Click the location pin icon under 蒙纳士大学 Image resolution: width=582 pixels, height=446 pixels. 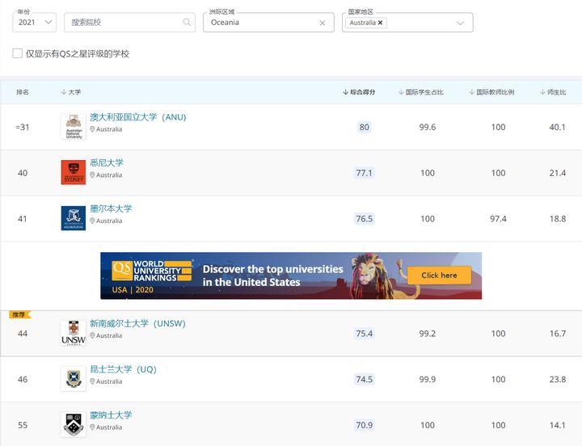92,427
